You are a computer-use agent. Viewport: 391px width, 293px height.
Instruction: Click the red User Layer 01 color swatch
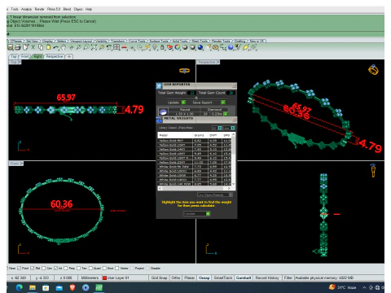coord(104,278)
